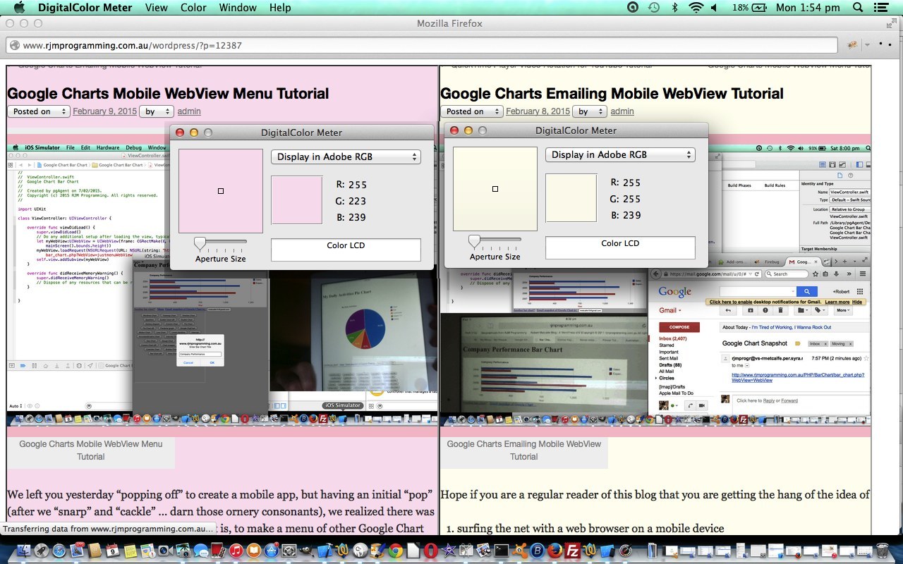Screen dimensions: 903x564
Task: Launch iTunes from the Dock
Action: (x=236, y=550)
